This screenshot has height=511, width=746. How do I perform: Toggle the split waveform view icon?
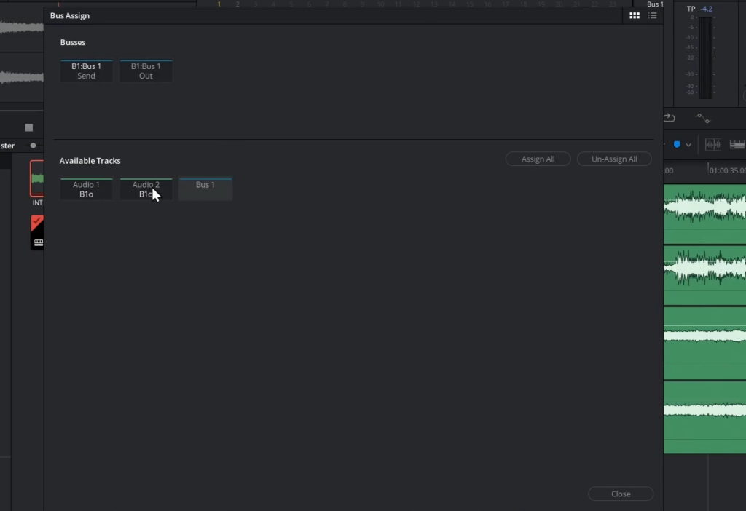712,145
